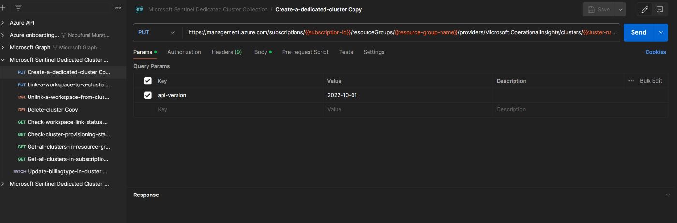Viewport: 677px width, 223px height.
Task: Click Bulk Edit in params table
Action: coord(651,81)
